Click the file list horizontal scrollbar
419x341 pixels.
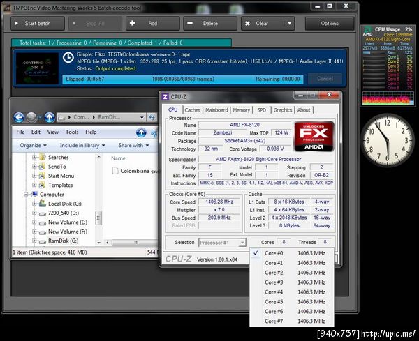coord(134,243)
